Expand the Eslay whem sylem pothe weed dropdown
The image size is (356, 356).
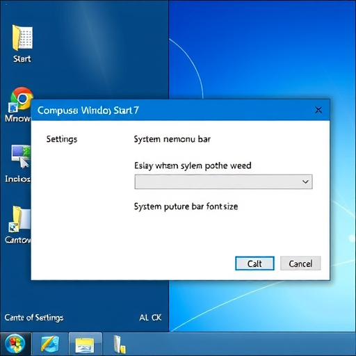(x=223, y=181)
